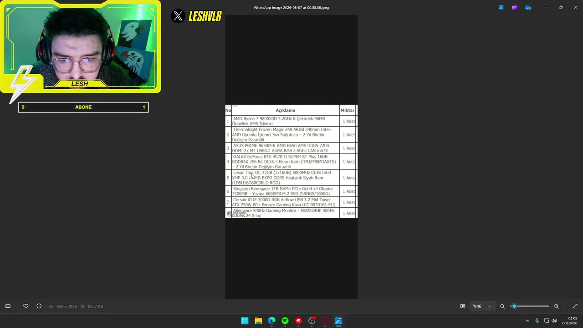Viewport: 583px width, 328px height.
Task: Open the Photos edit image icon in title bar
Action: (501, 7)
